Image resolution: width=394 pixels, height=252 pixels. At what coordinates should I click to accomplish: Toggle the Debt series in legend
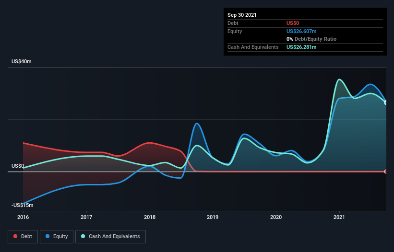pyautogui.click(x=23, y=236)
